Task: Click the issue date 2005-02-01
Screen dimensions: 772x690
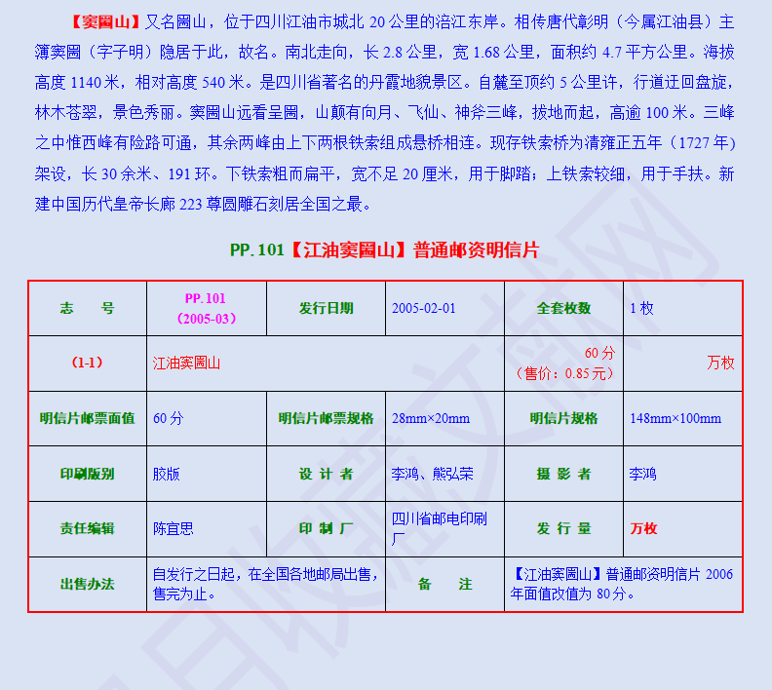Action: coord(423,309)
